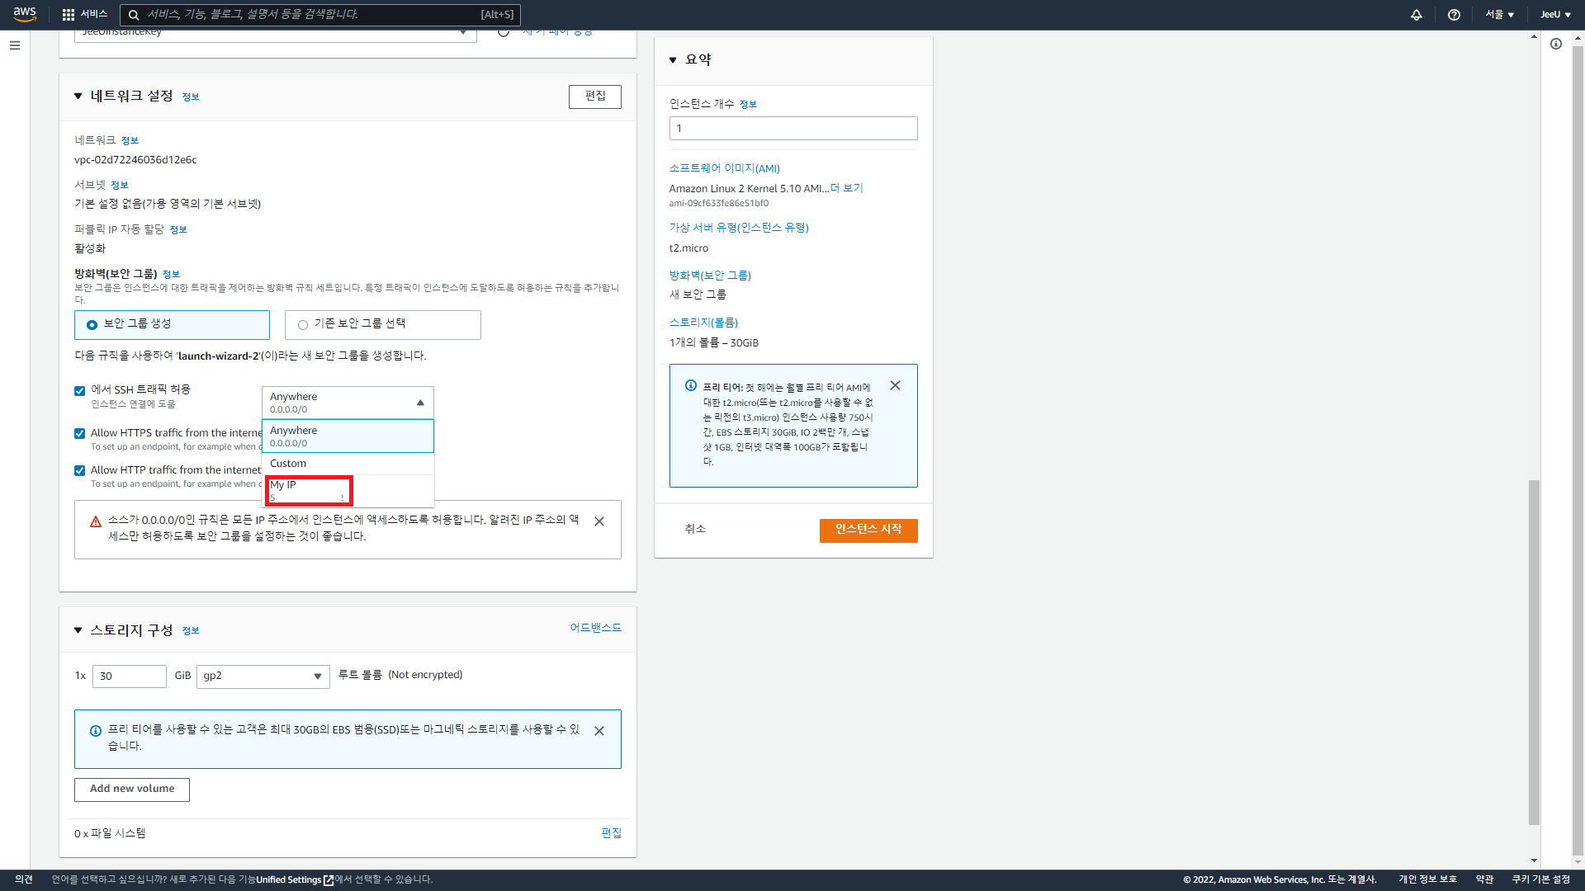The height and width of the screenshot is (891, 1585).
Task: Click the Add new volume button
Action: [x=132, y=790]
